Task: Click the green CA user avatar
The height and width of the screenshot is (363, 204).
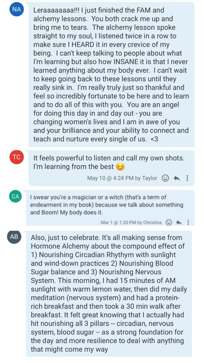Action: (x=15, y=196)
